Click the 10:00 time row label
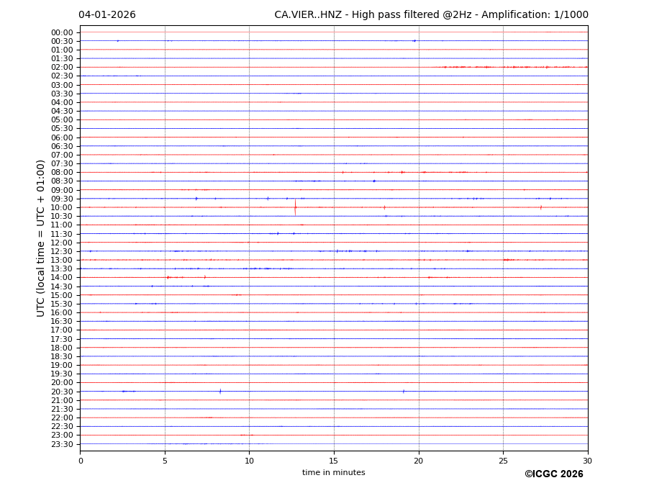This screenshot has width=667, height=501. pos(61,207)
